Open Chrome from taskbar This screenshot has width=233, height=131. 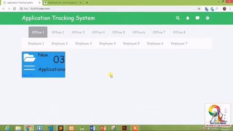click(x=29, y=128)
